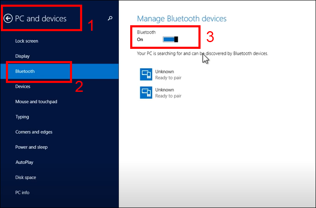Click the PC and devices heading
The height and width of the screenshot is (208, 316).
(x=41, y=19)
